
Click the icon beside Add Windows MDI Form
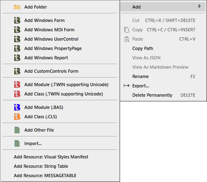tap(17, 30)
